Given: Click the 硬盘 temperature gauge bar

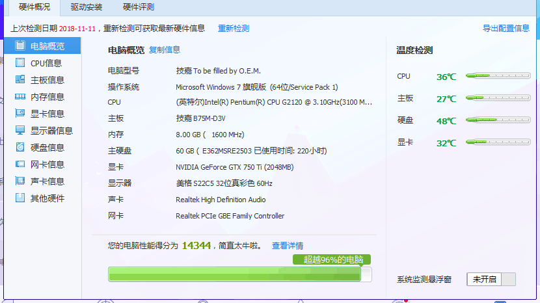Looking at the screenshot, I should (498, 120).
